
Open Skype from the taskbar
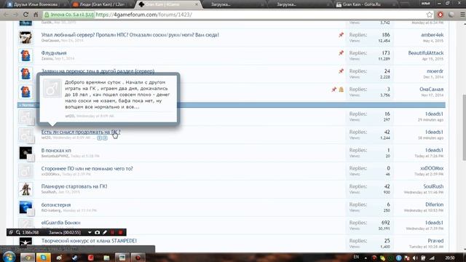[43, 258]
